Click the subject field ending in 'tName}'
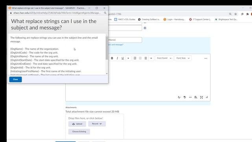Screen dimensions: 252x142 click(125, 40)
